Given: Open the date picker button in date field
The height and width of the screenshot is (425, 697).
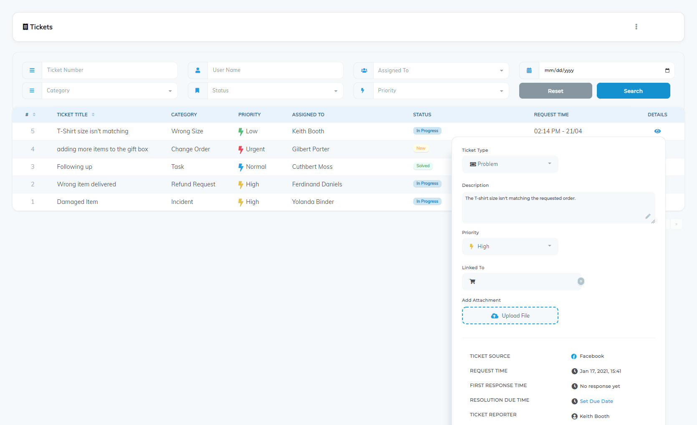Looking at the screenshot, I should [667, 70].
